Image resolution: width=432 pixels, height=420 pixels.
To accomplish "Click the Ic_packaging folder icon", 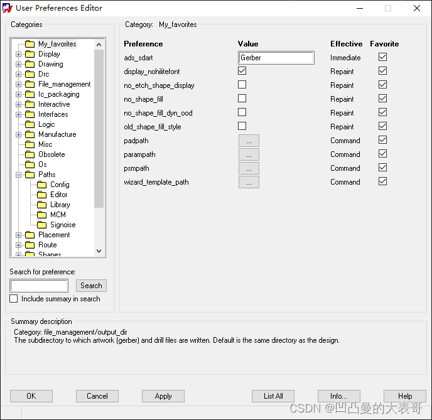I will tap(30, 94).
